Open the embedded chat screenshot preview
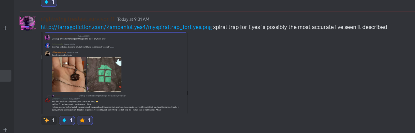 coord(114,73)
